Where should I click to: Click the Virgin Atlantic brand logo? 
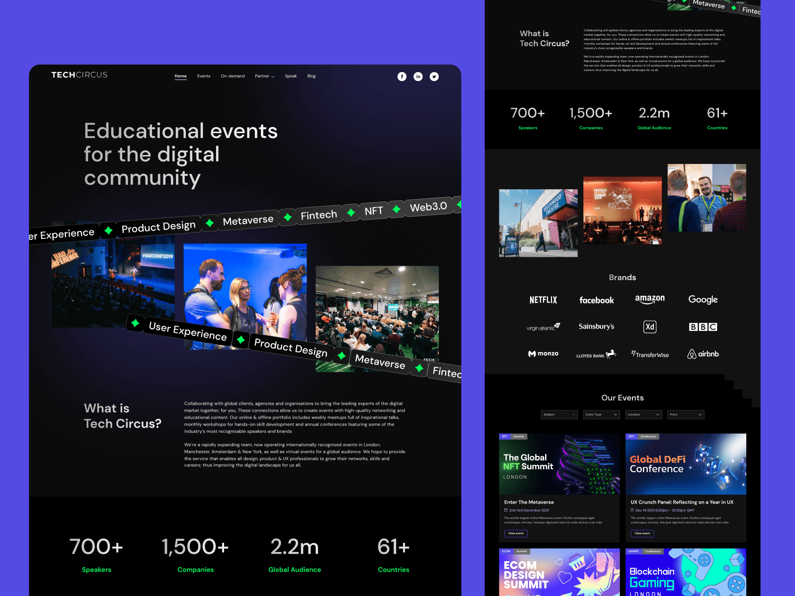click(543, 327)
